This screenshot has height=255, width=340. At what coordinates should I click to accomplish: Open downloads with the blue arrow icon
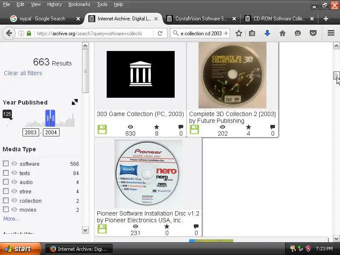pos(267,34)
